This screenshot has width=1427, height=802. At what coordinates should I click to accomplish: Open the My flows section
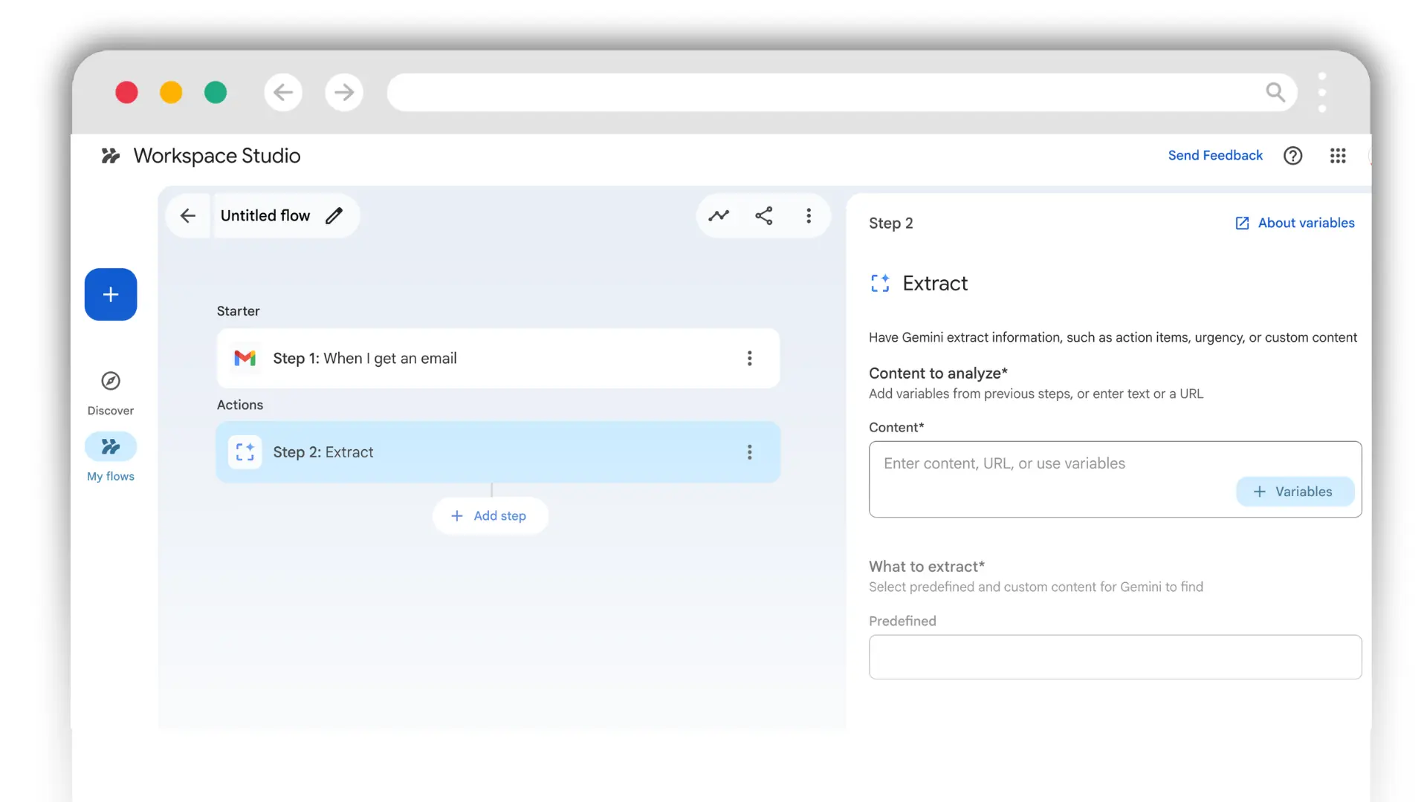pos(110,456)
